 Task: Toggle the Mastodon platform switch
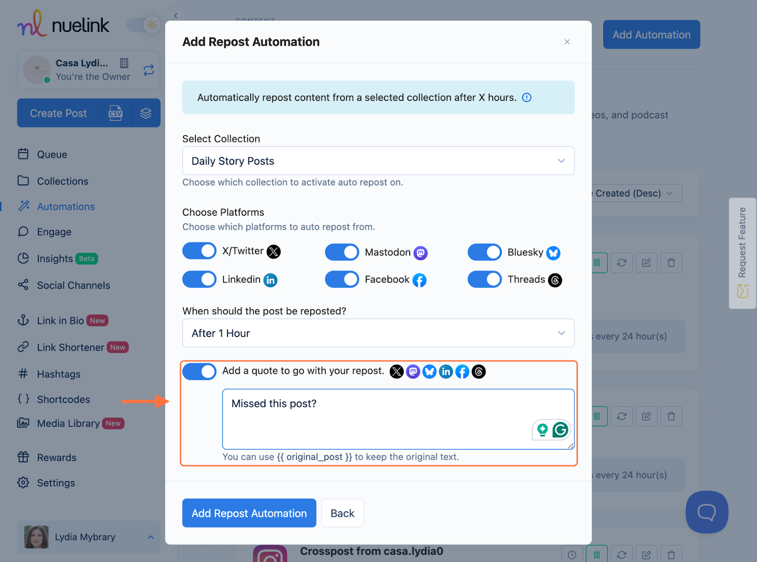coord(342,252)
